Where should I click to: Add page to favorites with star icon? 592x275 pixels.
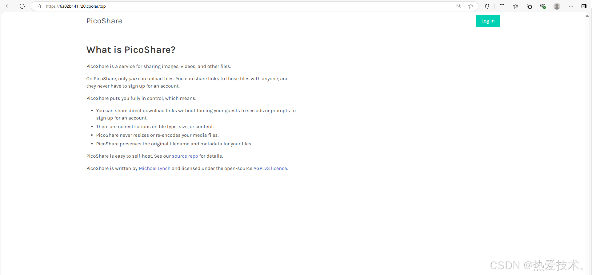coord(471,6)
